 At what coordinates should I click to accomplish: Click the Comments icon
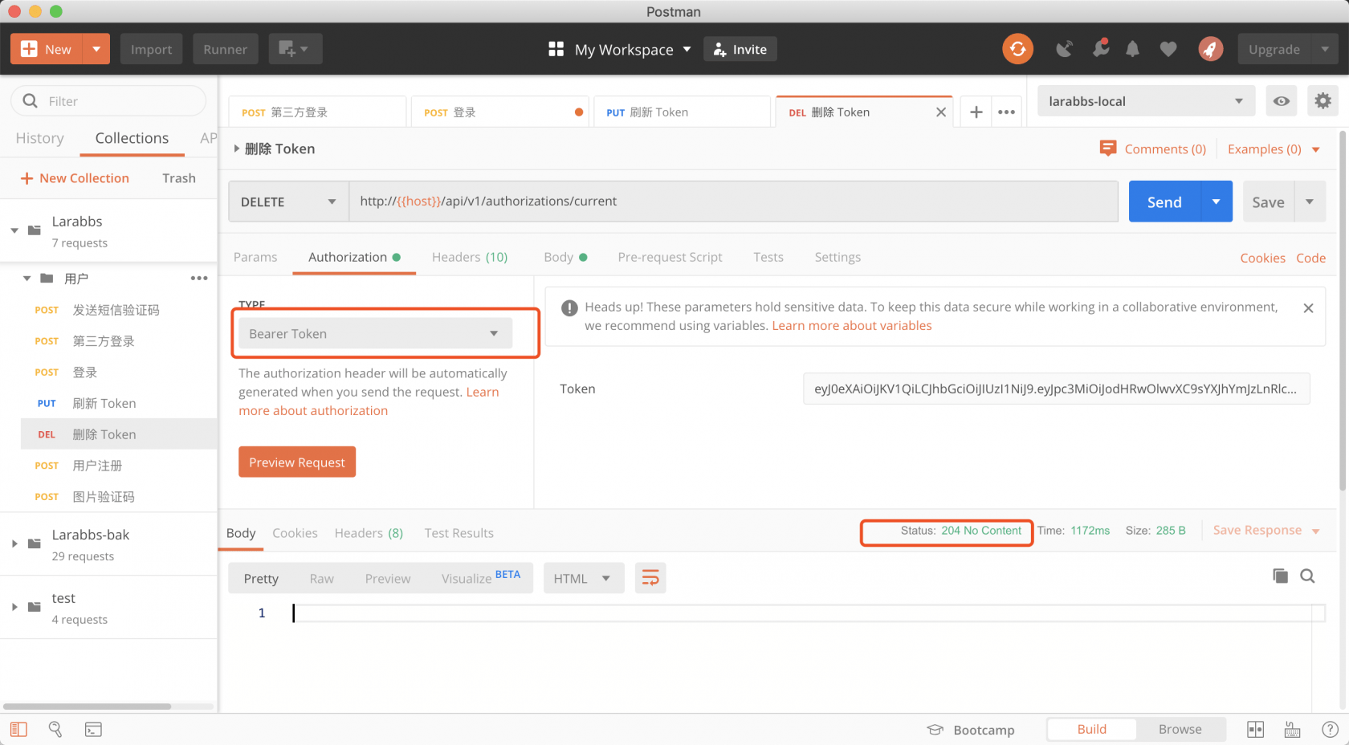coord(1108,149)
